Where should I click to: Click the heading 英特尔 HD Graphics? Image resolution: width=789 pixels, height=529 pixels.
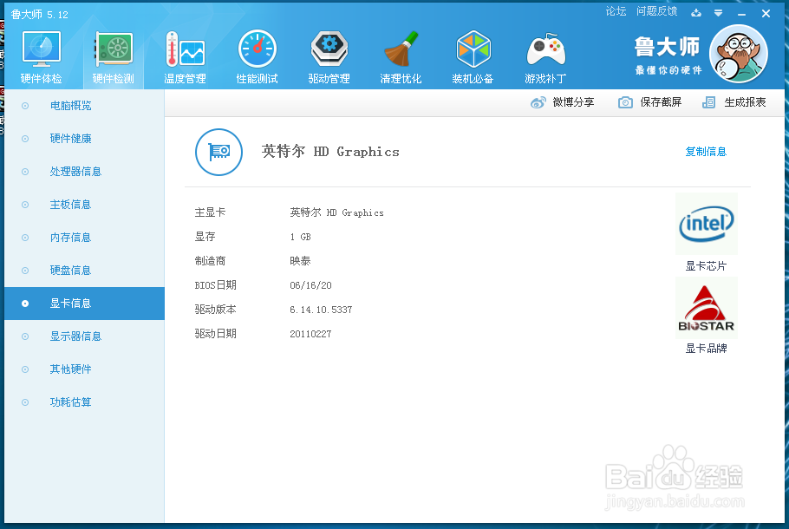(330, 152)
